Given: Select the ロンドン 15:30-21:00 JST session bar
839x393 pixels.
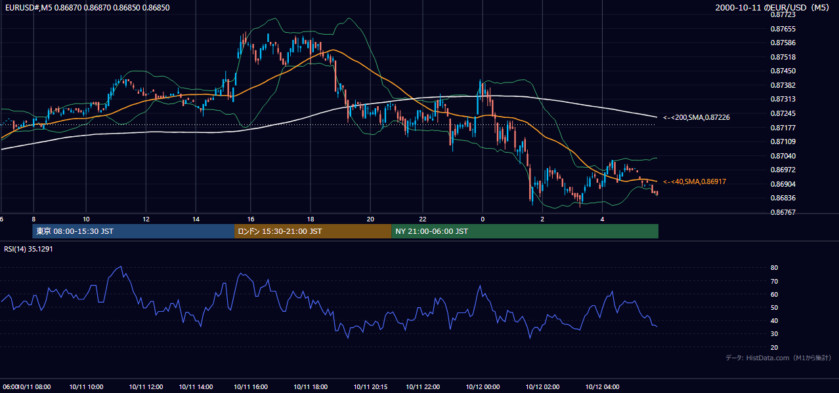Looking at the screenshot, I should 312,231.
